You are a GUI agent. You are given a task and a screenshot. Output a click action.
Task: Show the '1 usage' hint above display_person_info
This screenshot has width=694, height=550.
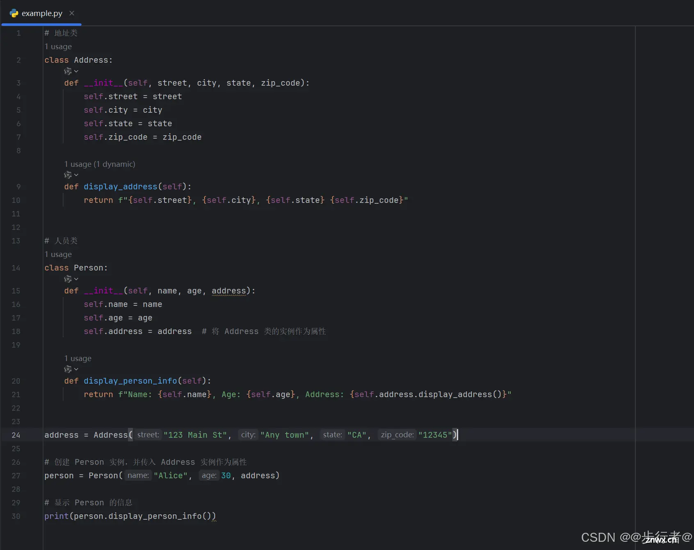click(x=78, y=359)
